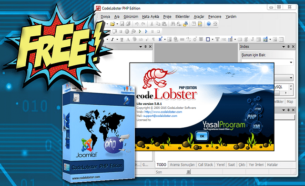Click the pause debug icon
The image size is (305, 186).
tap(152, 31)
